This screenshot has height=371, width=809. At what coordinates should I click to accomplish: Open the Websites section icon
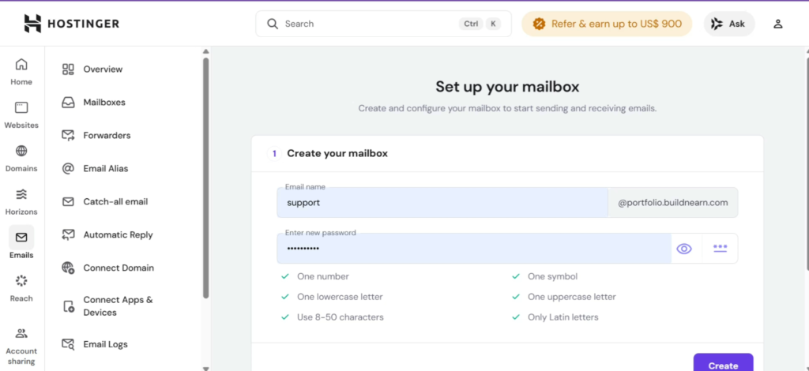[x=21, y=108]
